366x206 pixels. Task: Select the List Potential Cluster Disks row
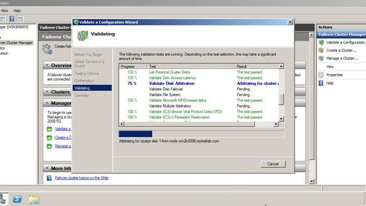pyautogui.click(x=199, y=72)
